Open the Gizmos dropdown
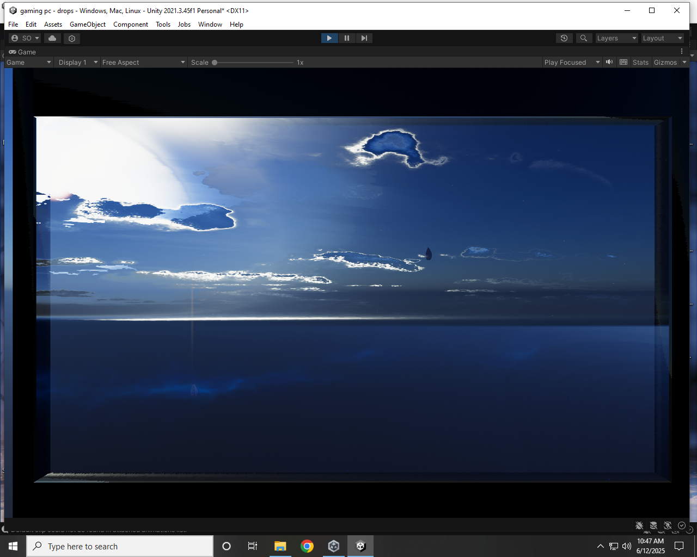Viewport: 697px width, 557px height. 669,62
